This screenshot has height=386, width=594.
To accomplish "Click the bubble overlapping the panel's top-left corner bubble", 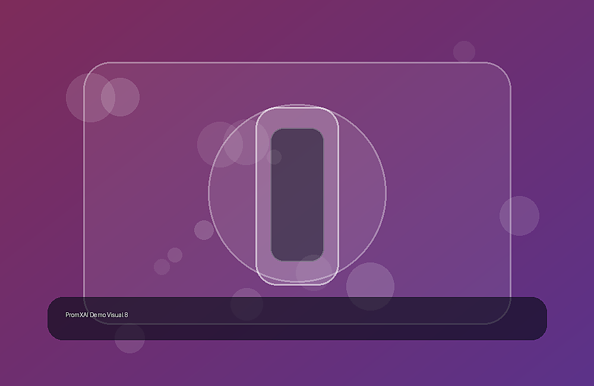I will pos(120,97).
